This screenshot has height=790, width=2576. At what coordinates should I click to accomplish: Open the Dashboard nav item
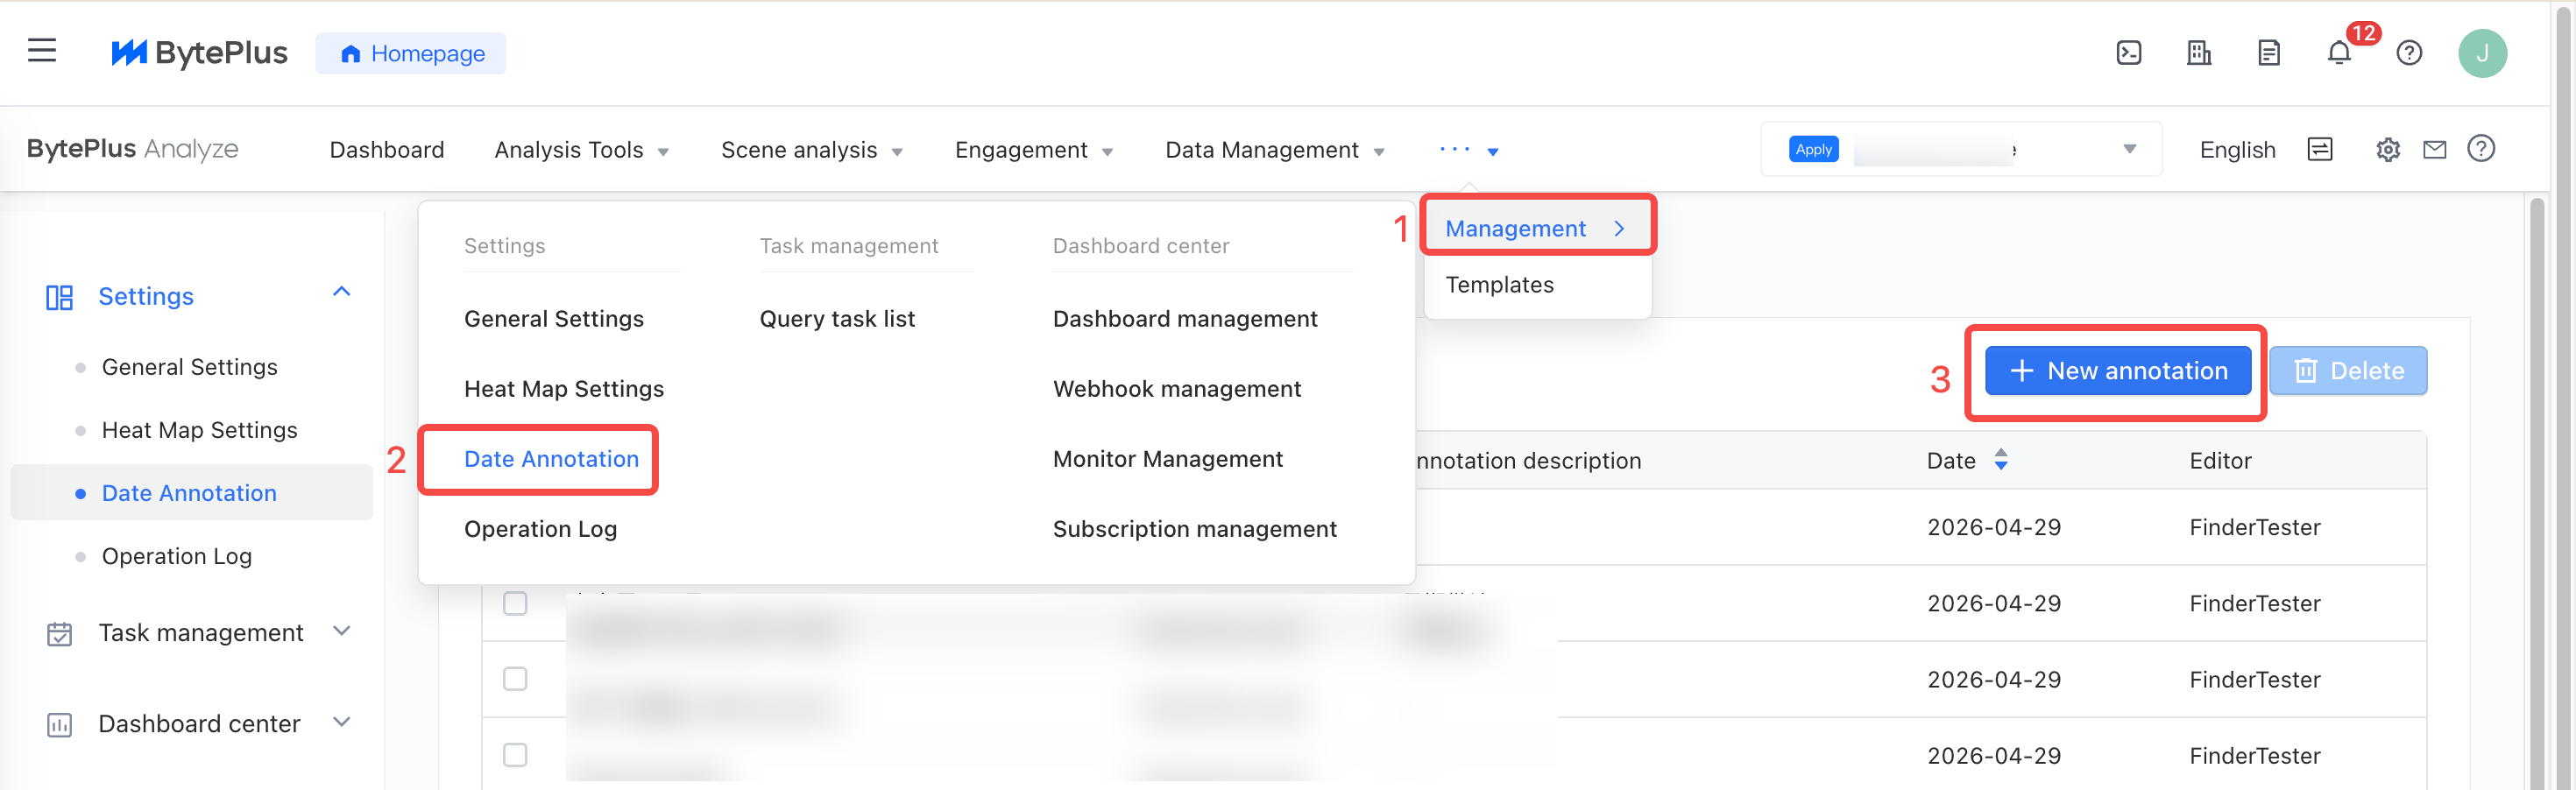[x=387, y=150]
